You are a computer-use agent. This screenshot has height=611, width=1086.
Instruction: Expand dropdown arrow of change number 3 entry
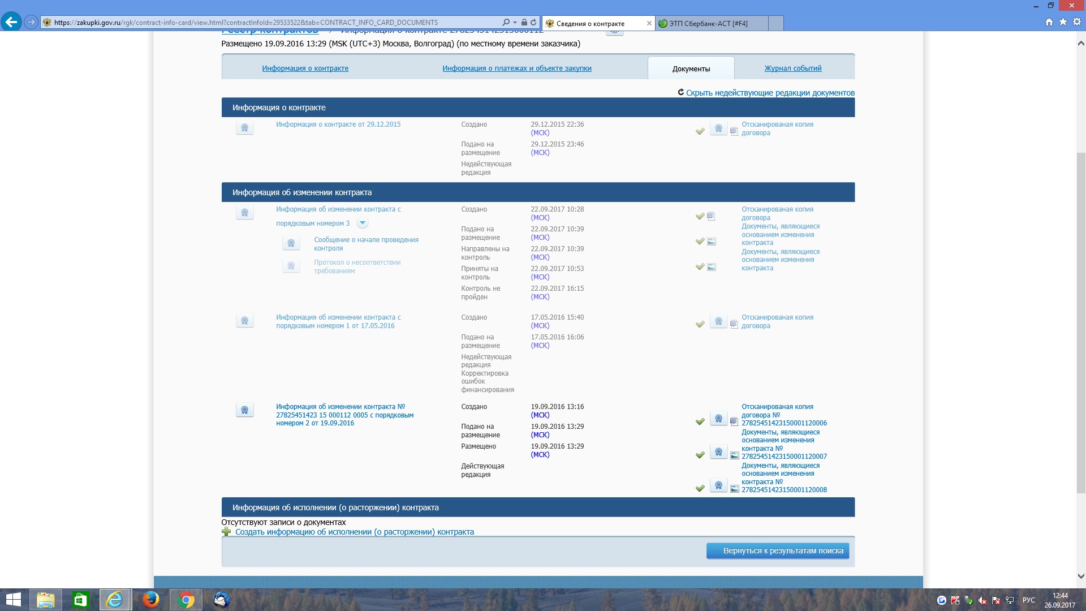pos(363,223)
